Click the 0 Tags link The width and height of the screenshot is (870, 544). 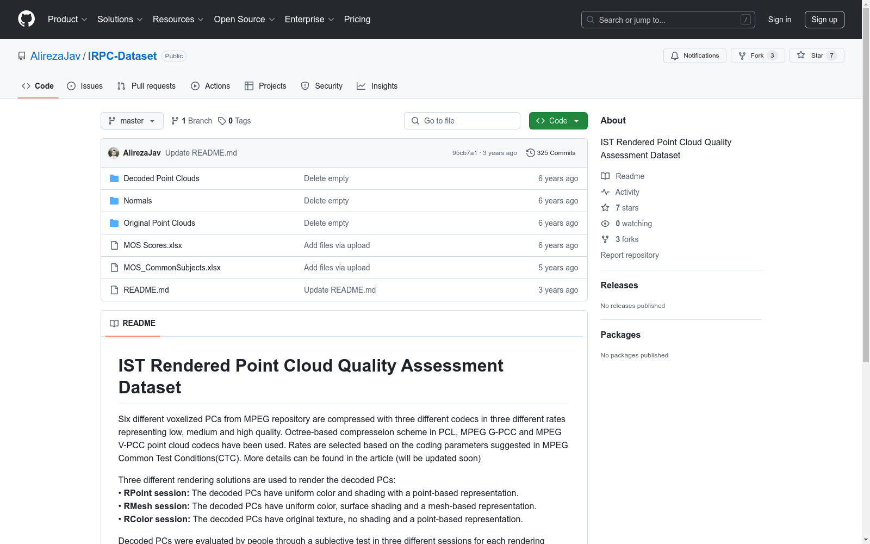pos(234,121)
